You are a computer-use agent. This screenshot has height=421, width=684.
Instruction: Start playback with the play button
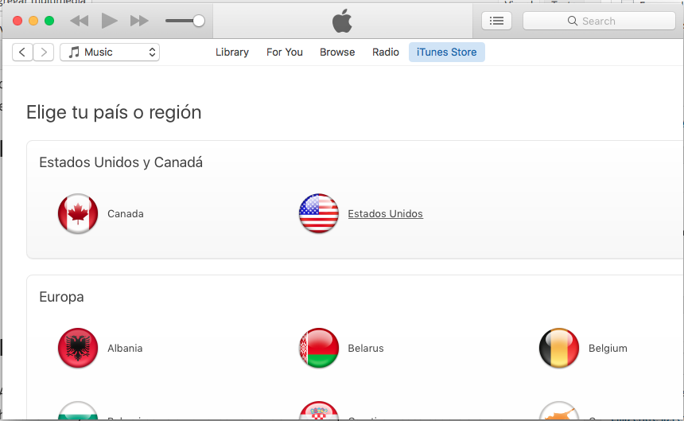(109, 21)
